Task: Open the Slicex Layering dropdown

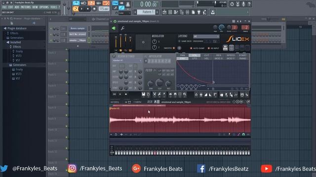Action: pyautogui.click(x=206, y=36)
